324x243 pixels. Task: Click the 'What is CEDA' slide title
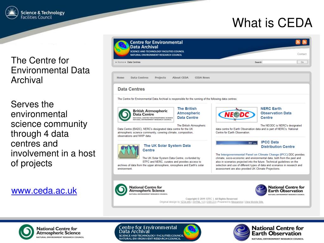click(x=272, y=22)
